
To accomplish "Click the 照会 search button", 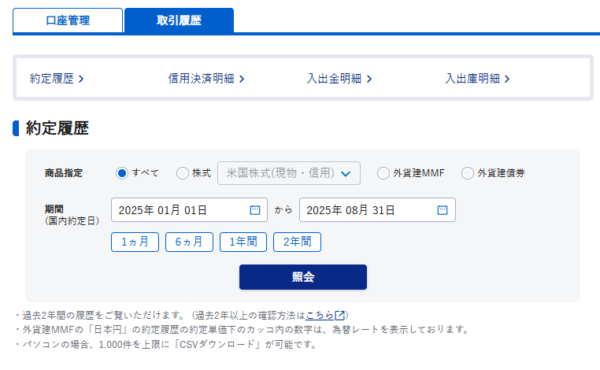I will [x=303, y=277].
